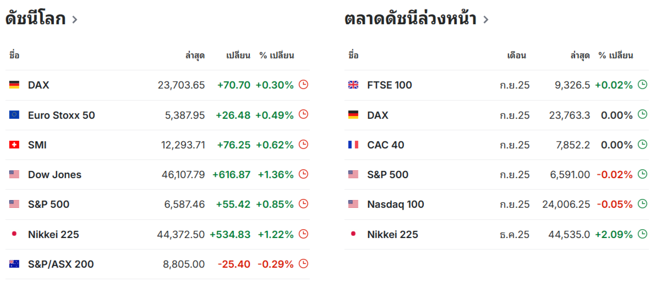The height and width of the screenshot is (283, 655).
Task: Open Nikkei 225 in the world indices table
Action: click(53, 234)
